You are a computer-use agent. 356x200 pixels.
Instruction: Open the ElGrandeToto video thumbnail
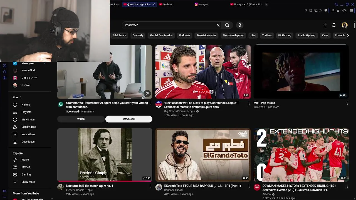203,155
